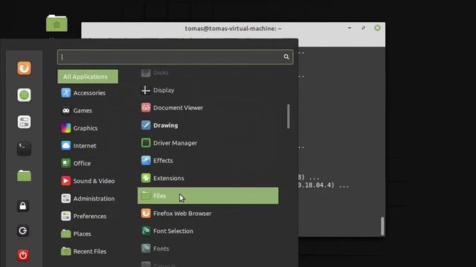Open the Files folder icon in sidebar
The height and width of the screenshot is (267, 476).
(x=24, y=176)
